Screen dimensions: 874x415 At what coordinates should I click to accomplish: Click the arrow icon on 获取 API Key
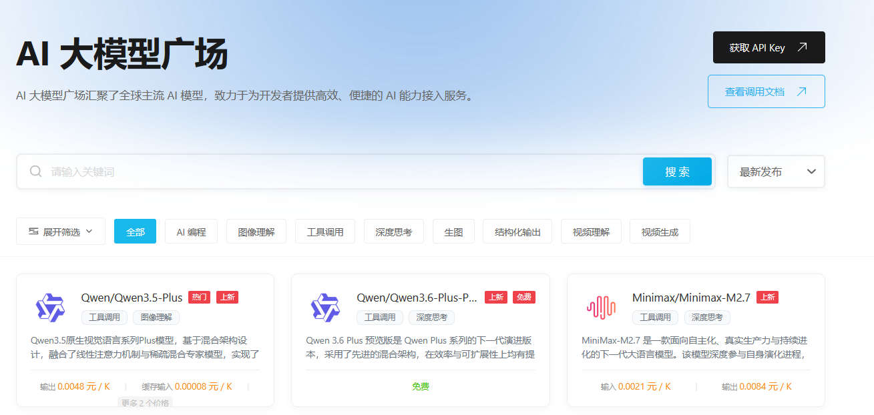(803, 47)
